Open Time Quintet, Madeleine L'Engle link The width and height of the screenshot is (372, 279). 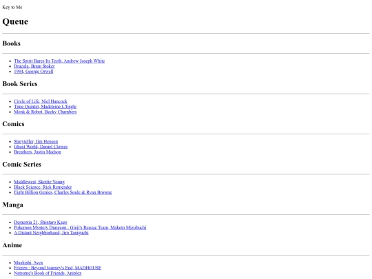45,107
